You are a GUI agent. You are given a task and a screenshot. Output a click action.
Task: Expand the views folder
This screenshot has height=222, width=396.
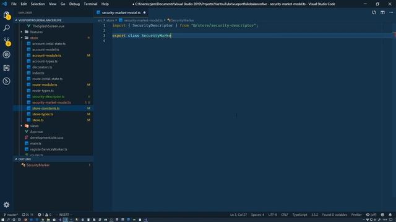click(35, 126)
